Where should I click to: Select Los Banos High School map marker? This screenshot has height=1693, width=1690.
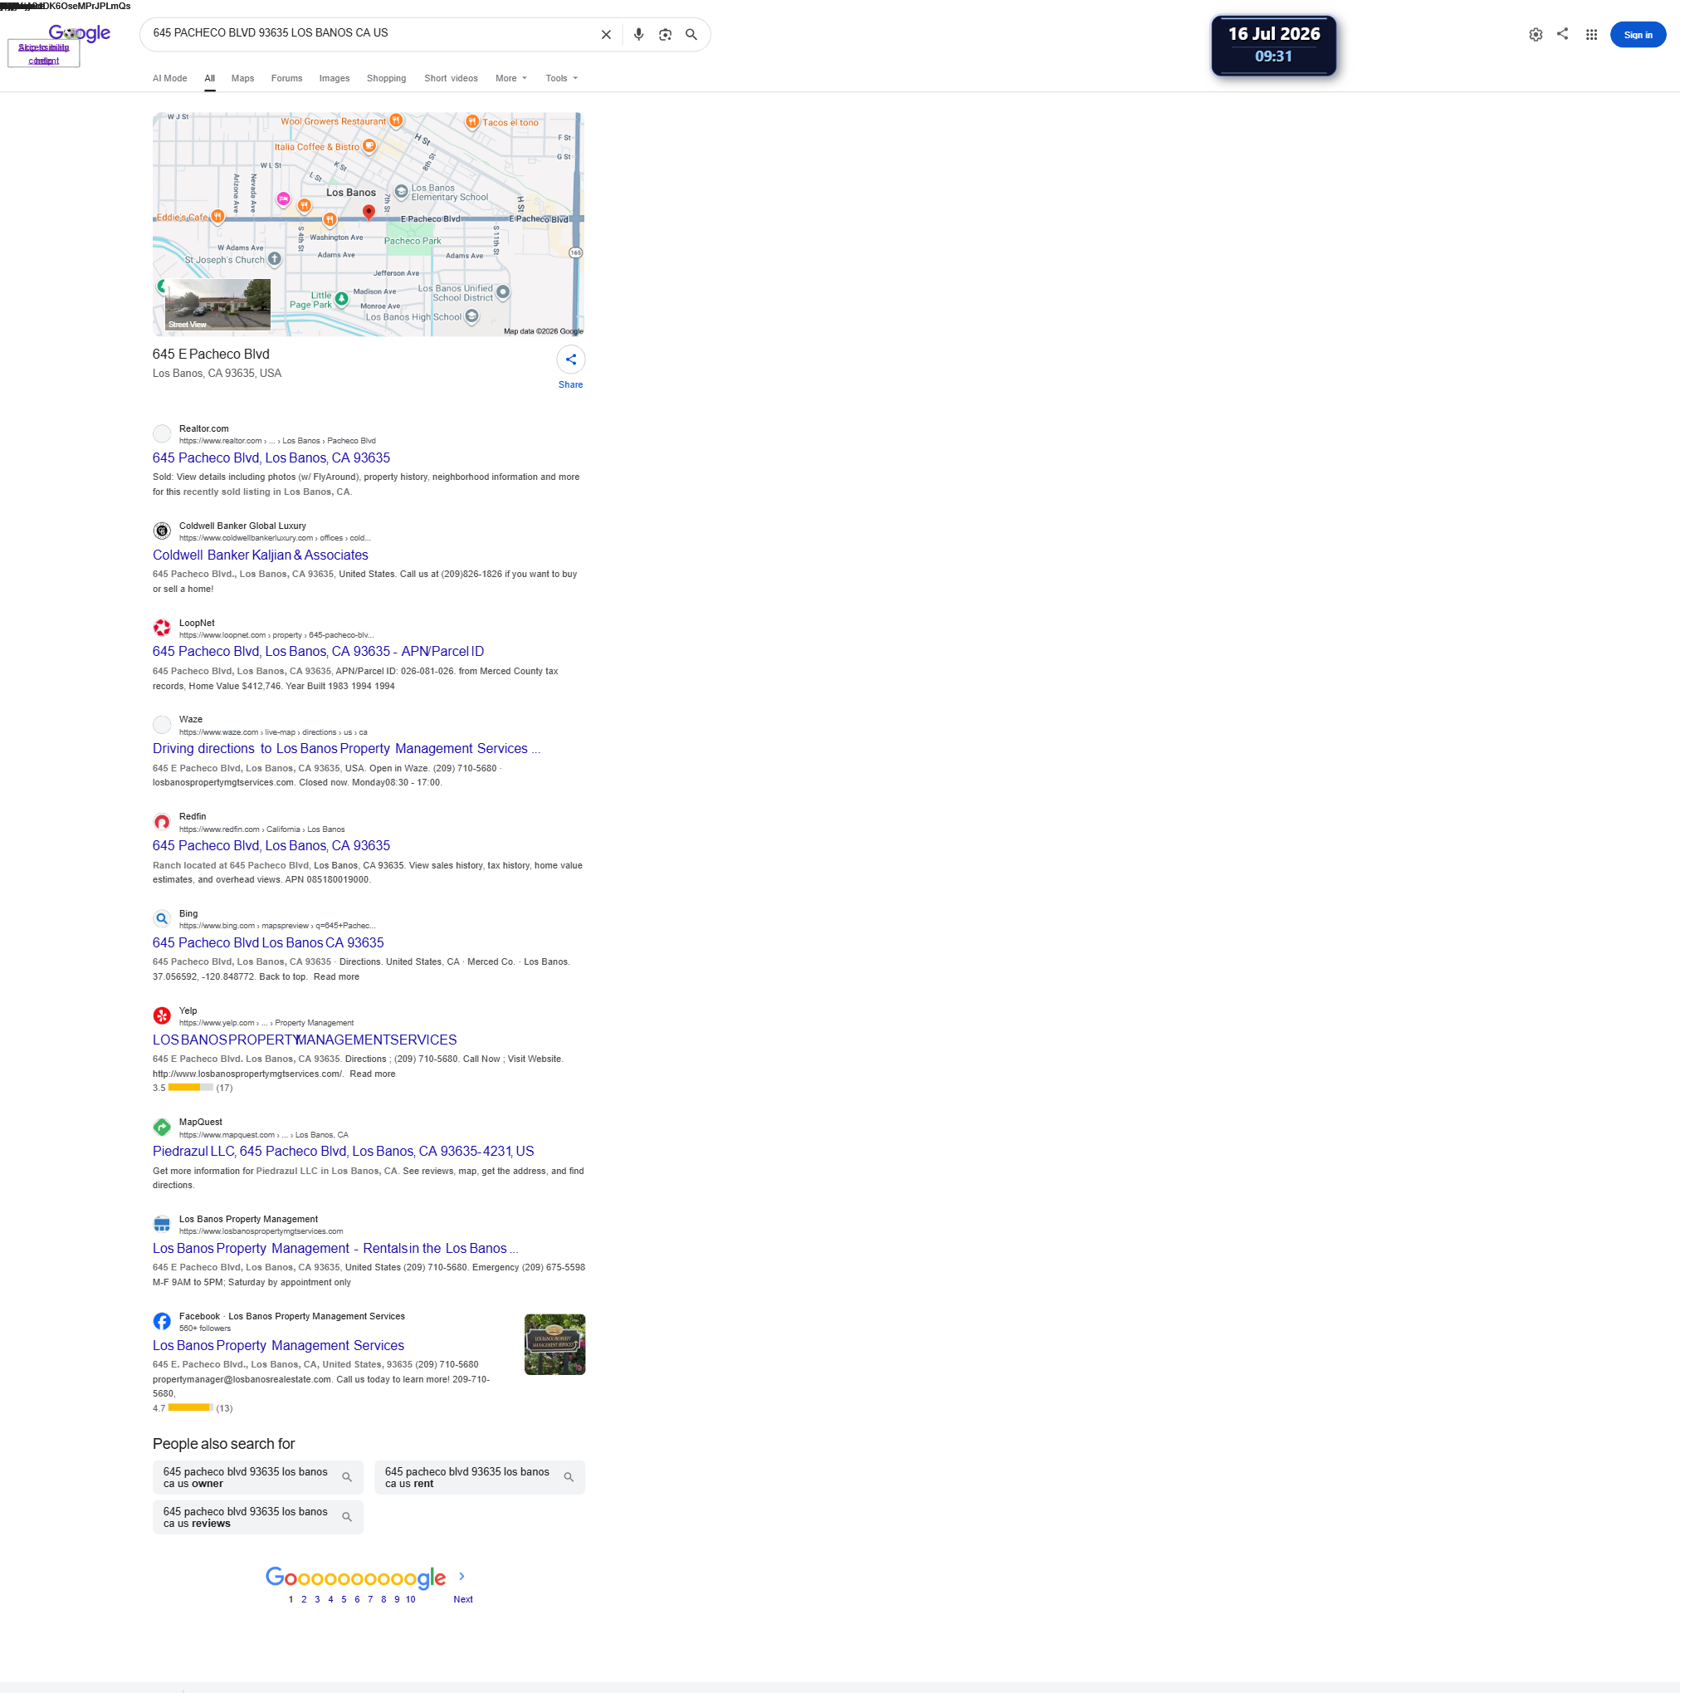[x=475, y=318]
